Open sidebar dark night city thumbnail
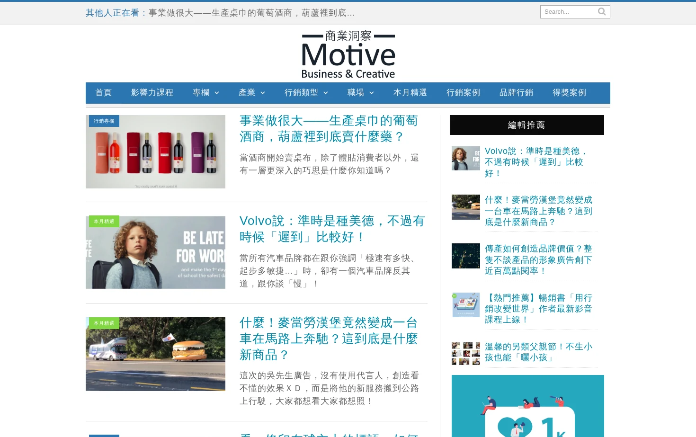 point(466,256)
